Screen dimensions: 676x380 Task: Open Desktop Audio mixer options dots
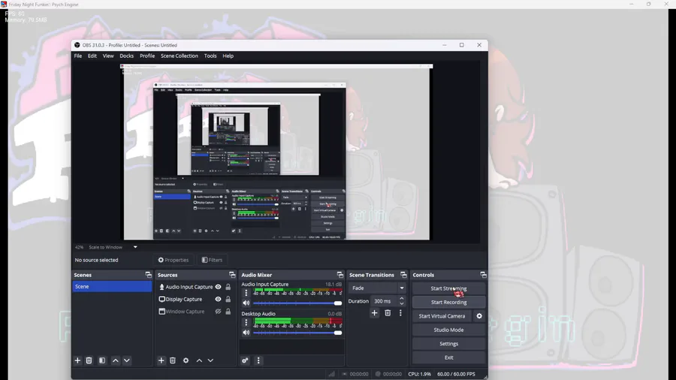pyautogui.click(x=246, y=322)
